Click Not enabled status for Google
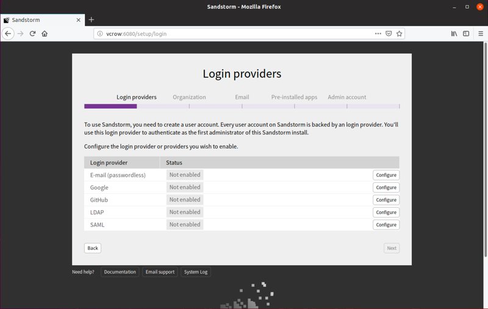The height and width of the screenshot is (309, 488). (185, 187)
